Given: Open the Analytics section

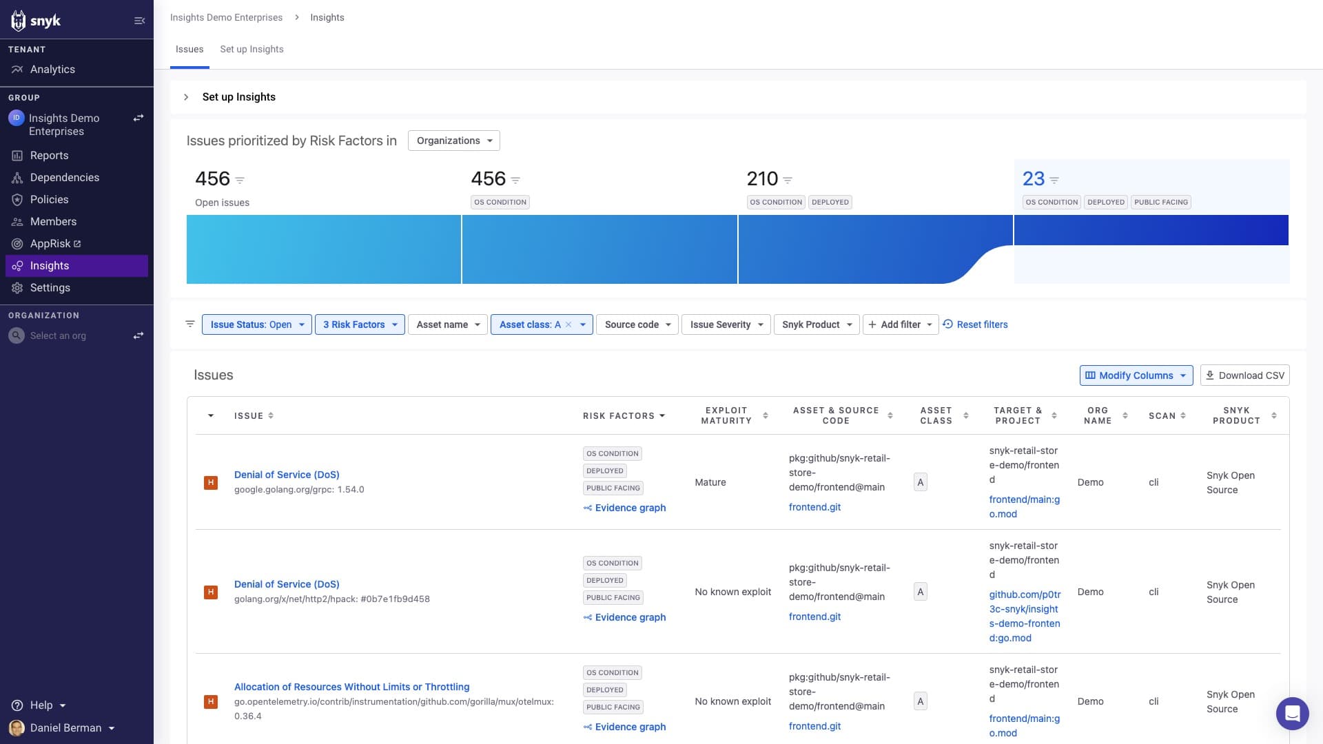Looking at the screenshot, I should coord(52,69).
